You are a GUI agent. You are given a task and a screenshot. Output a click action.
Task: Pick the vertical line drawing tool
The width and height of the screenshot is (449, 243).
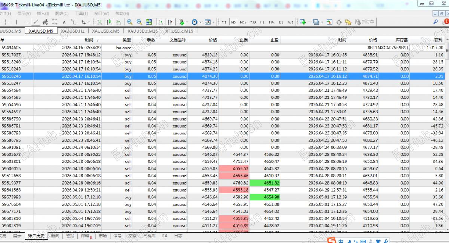(17, 22)
